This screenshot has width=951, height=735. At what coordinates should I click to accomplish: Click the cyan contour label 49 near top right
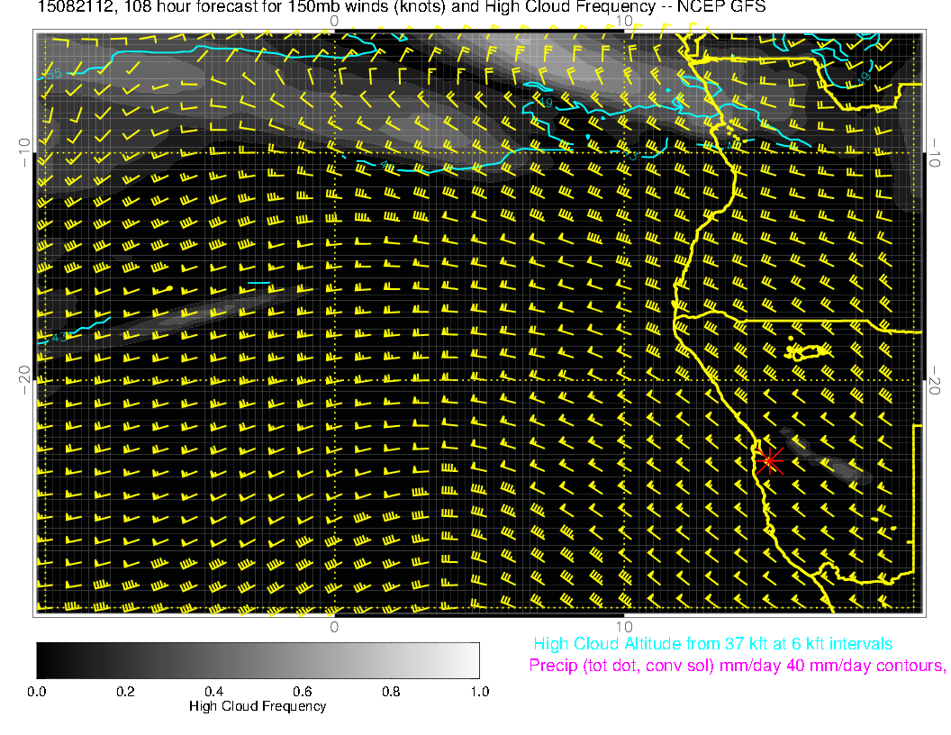click(x=863, y=79)
